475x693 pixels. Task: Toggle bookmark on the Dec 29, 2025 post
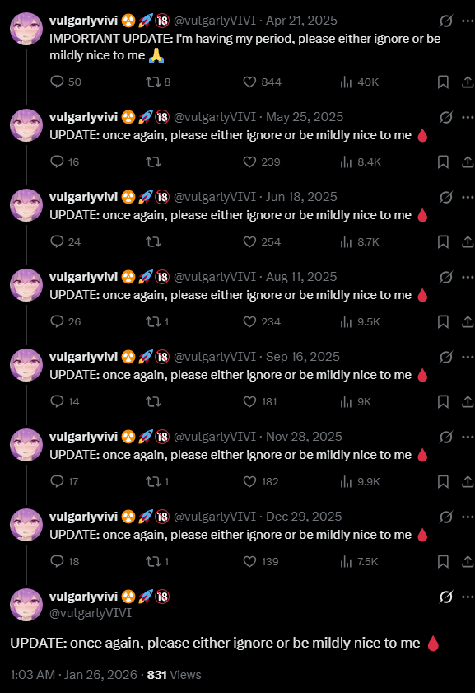point(443,561)
